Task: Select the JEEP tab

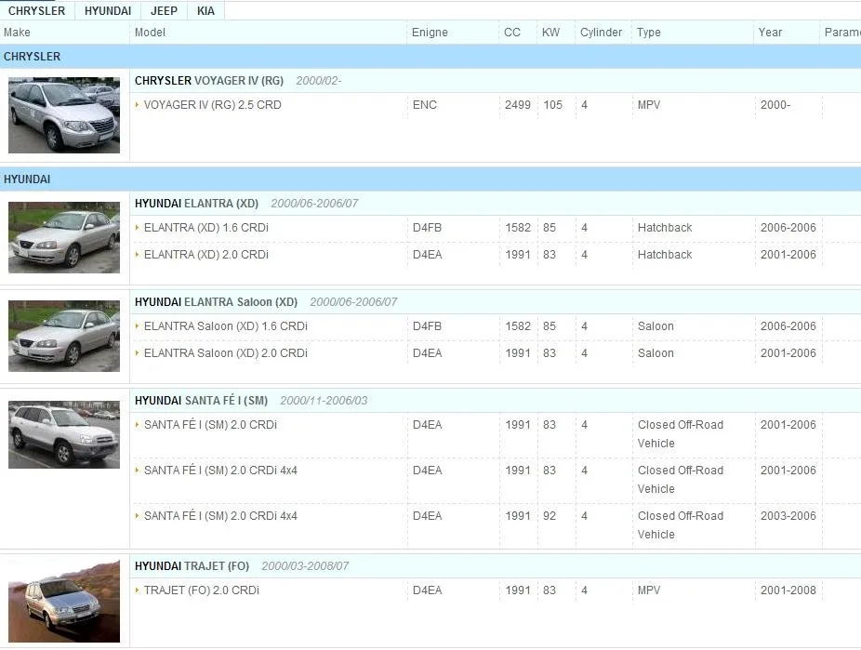Action: (164, 10)
